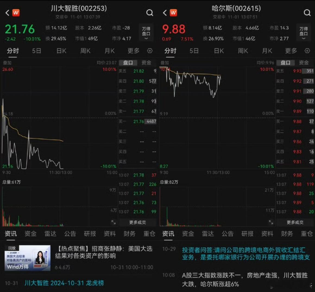Open 研报 tab under 哈尔斯
The height and width of the screenshot is (292, 315).
coord(247,234)
